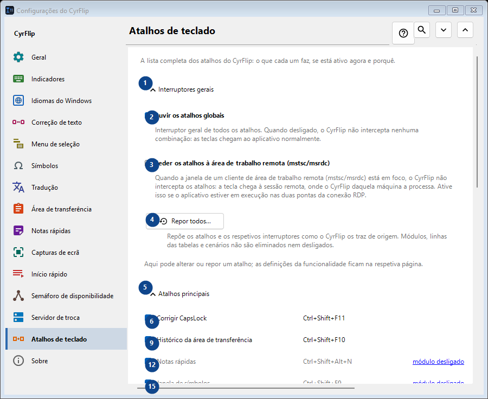
Task: Toggle the ceder atalhos à área remota checkbox
Action: 149,163
